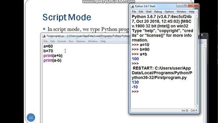Click the '>>> a+b' shell line
Image resolution: width=218 pixels, height=123 pixels.
pyautogui.click(x=139, y=54)
